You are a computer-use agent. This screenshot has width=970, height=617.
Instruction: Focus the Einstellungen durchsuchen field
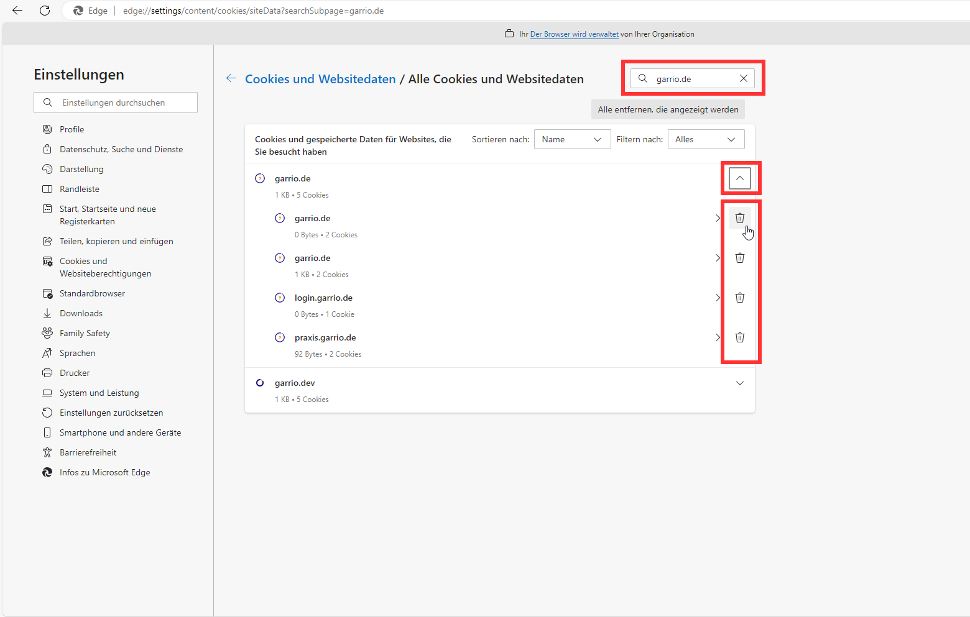[x=116, y=103]
